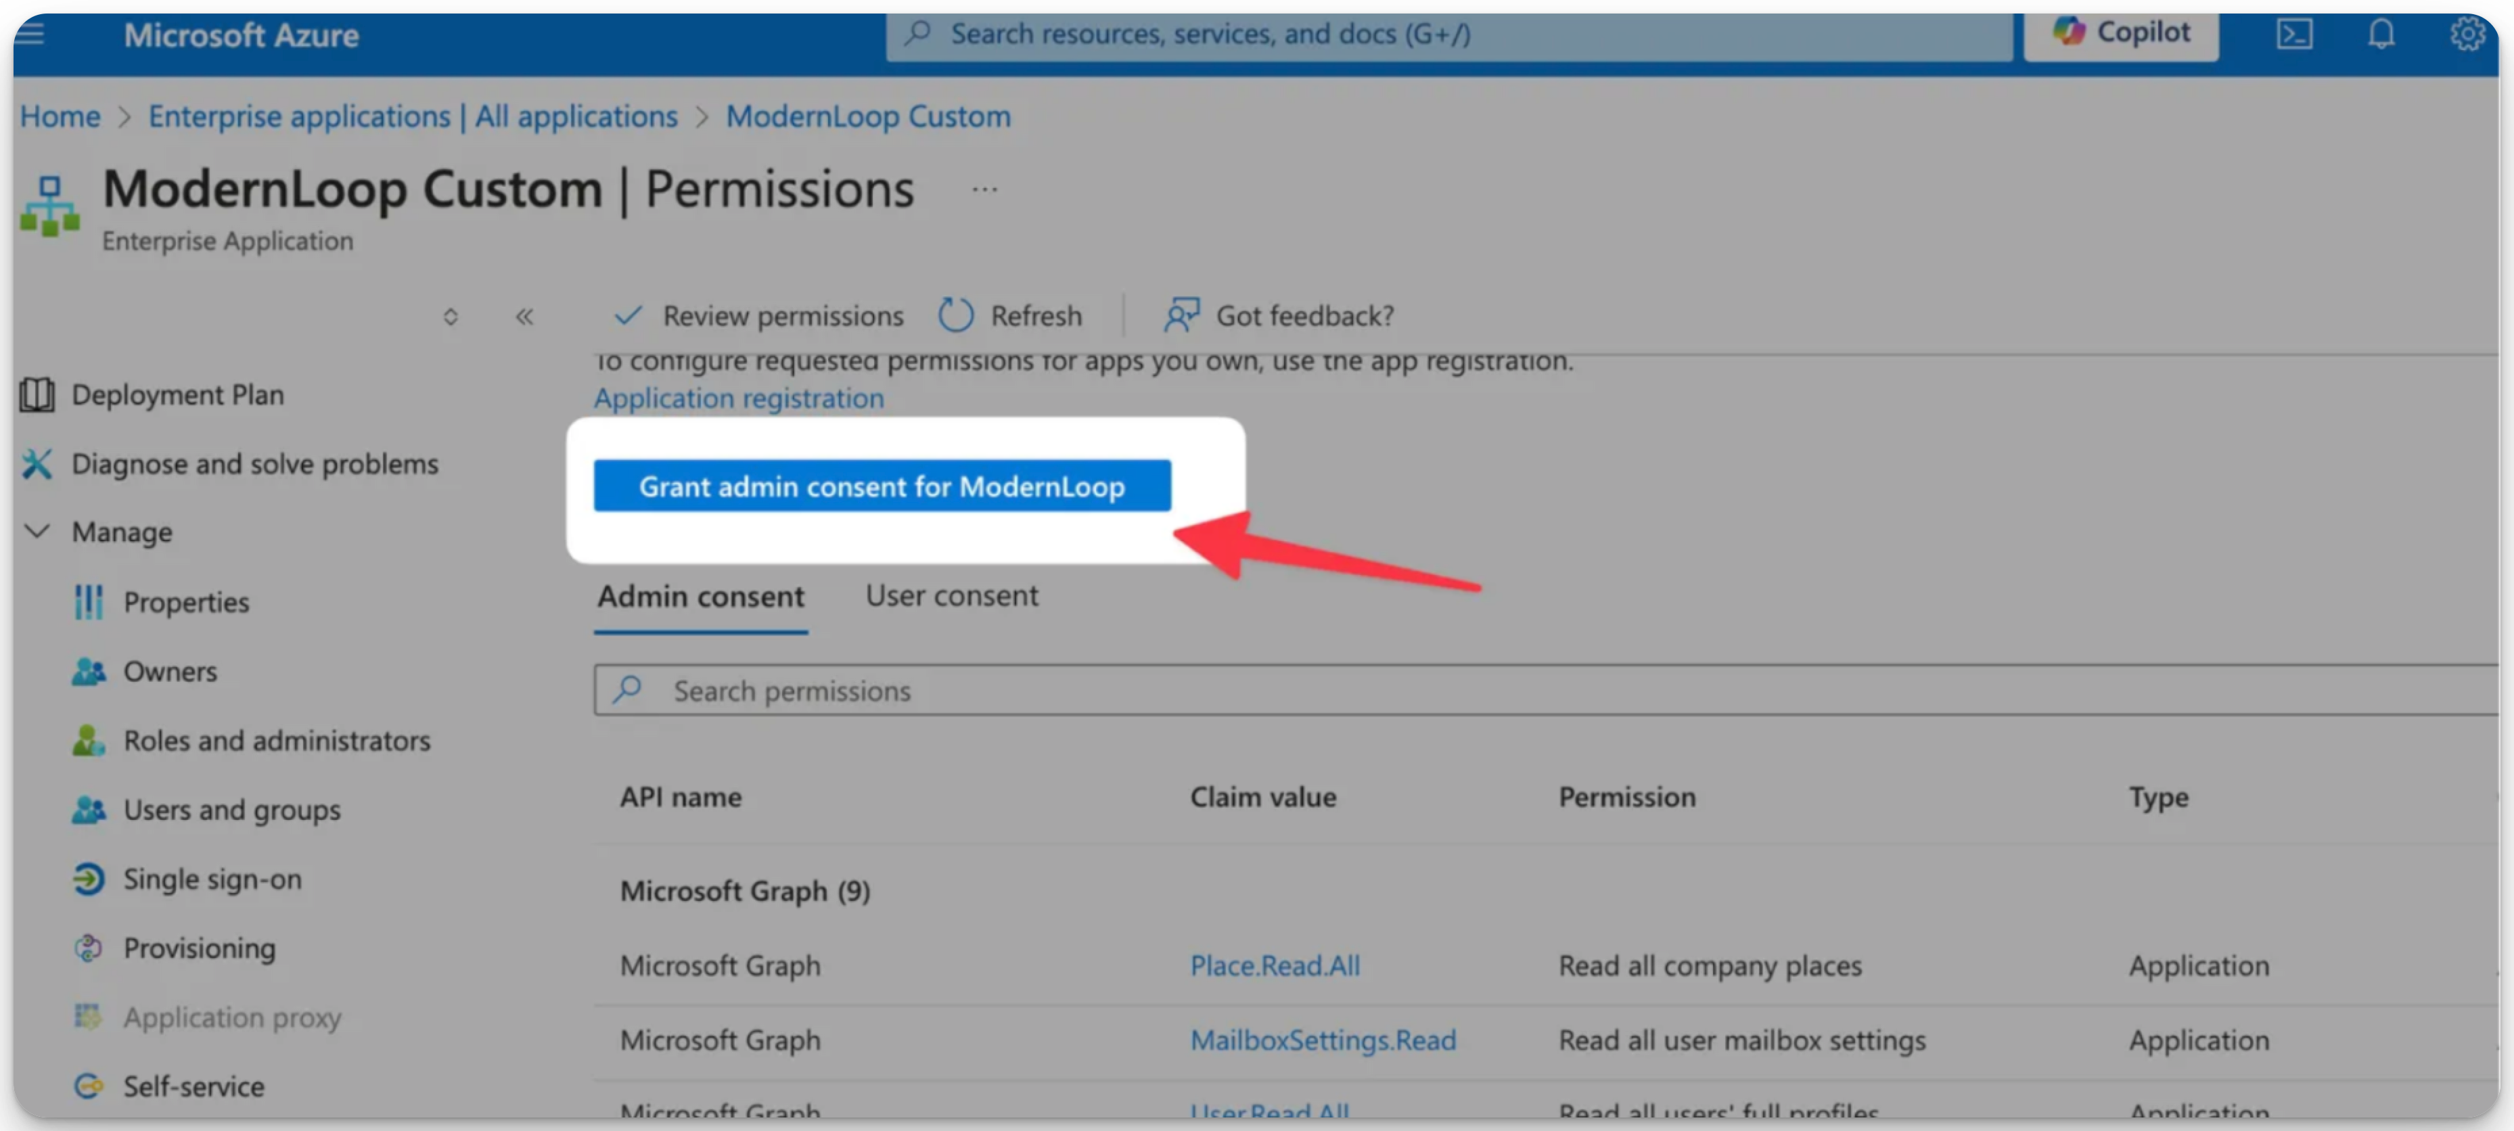Open Users and groups
Viewport: 2514px width, 1131px height.
coord(232,811)
